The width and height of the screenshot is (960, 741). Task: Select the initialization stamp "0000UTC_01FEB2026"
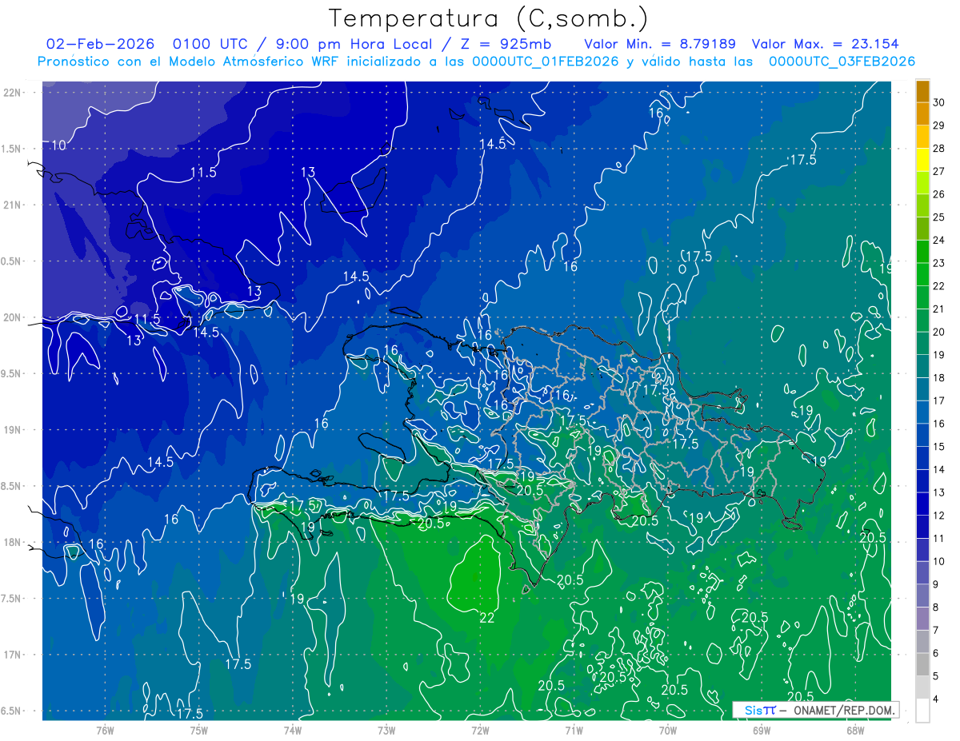546,62
